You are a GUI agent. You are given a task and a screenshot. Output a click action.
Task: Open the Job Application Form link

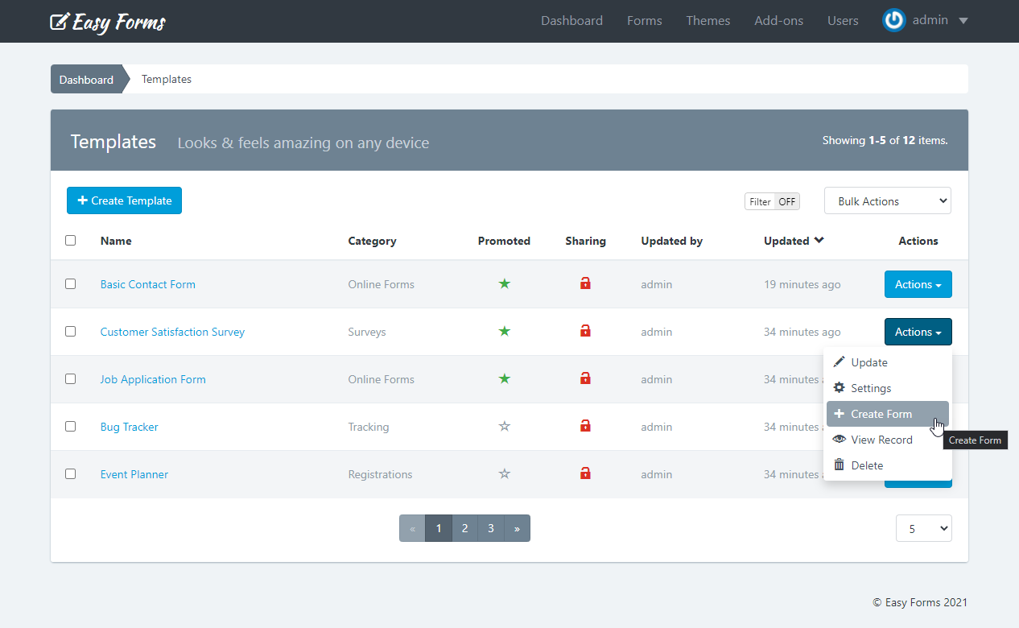point(153,378)
